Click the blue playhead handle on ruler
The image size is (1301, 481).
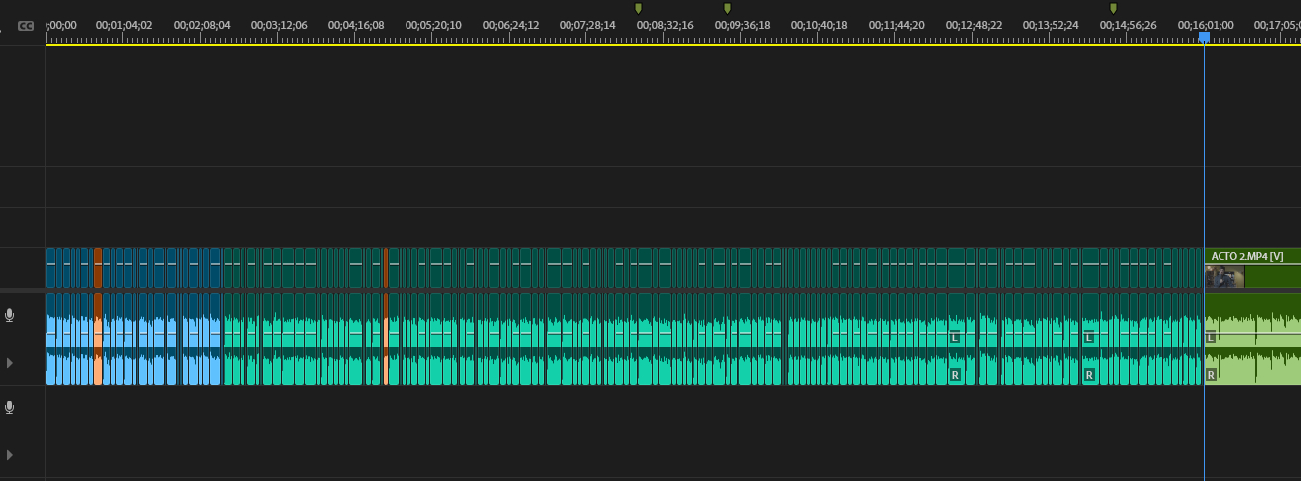(x=1204, y=37)
